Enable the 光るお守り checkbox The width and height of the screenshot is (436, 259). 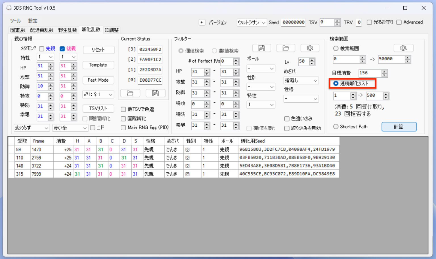[369, 22]
